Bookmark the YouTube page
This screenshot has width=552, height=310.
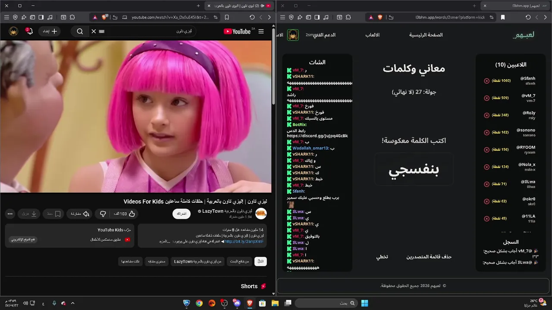coord(227,17)
